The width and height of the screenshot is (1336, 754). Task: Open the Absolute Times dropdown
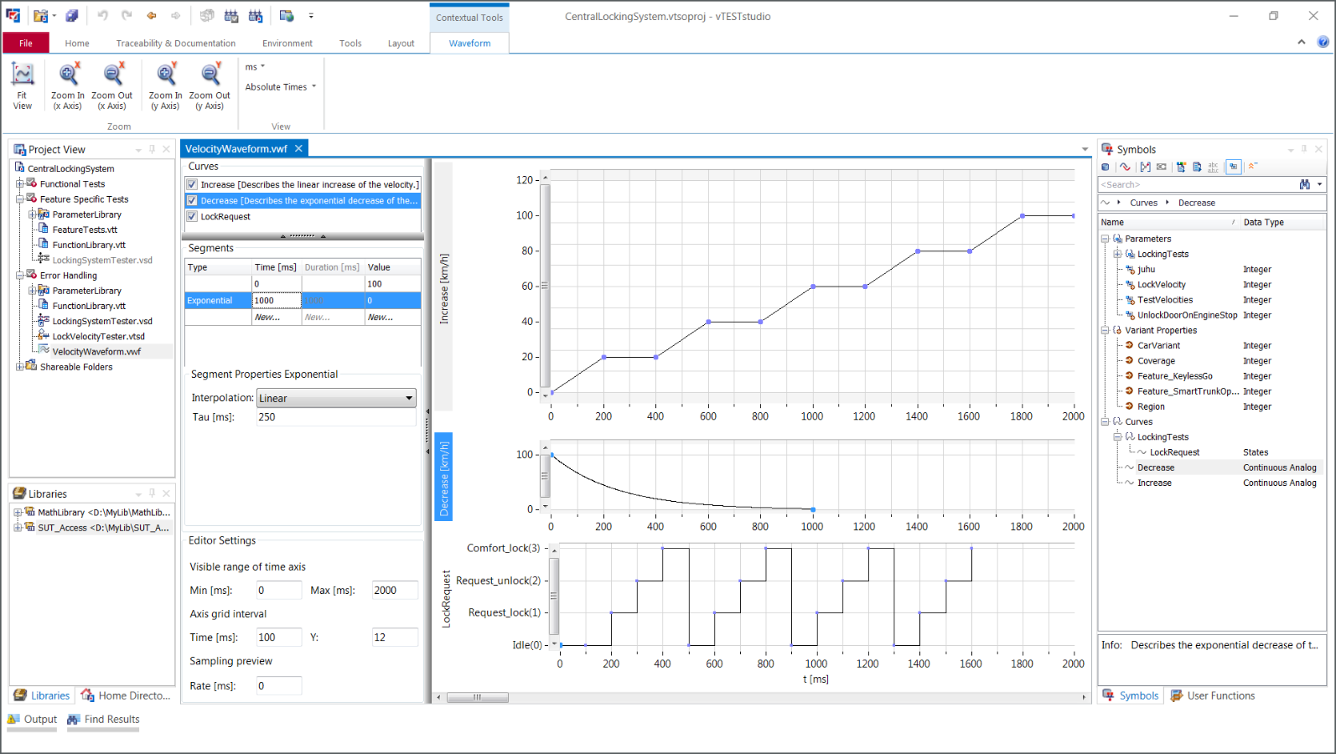point(281,87)
